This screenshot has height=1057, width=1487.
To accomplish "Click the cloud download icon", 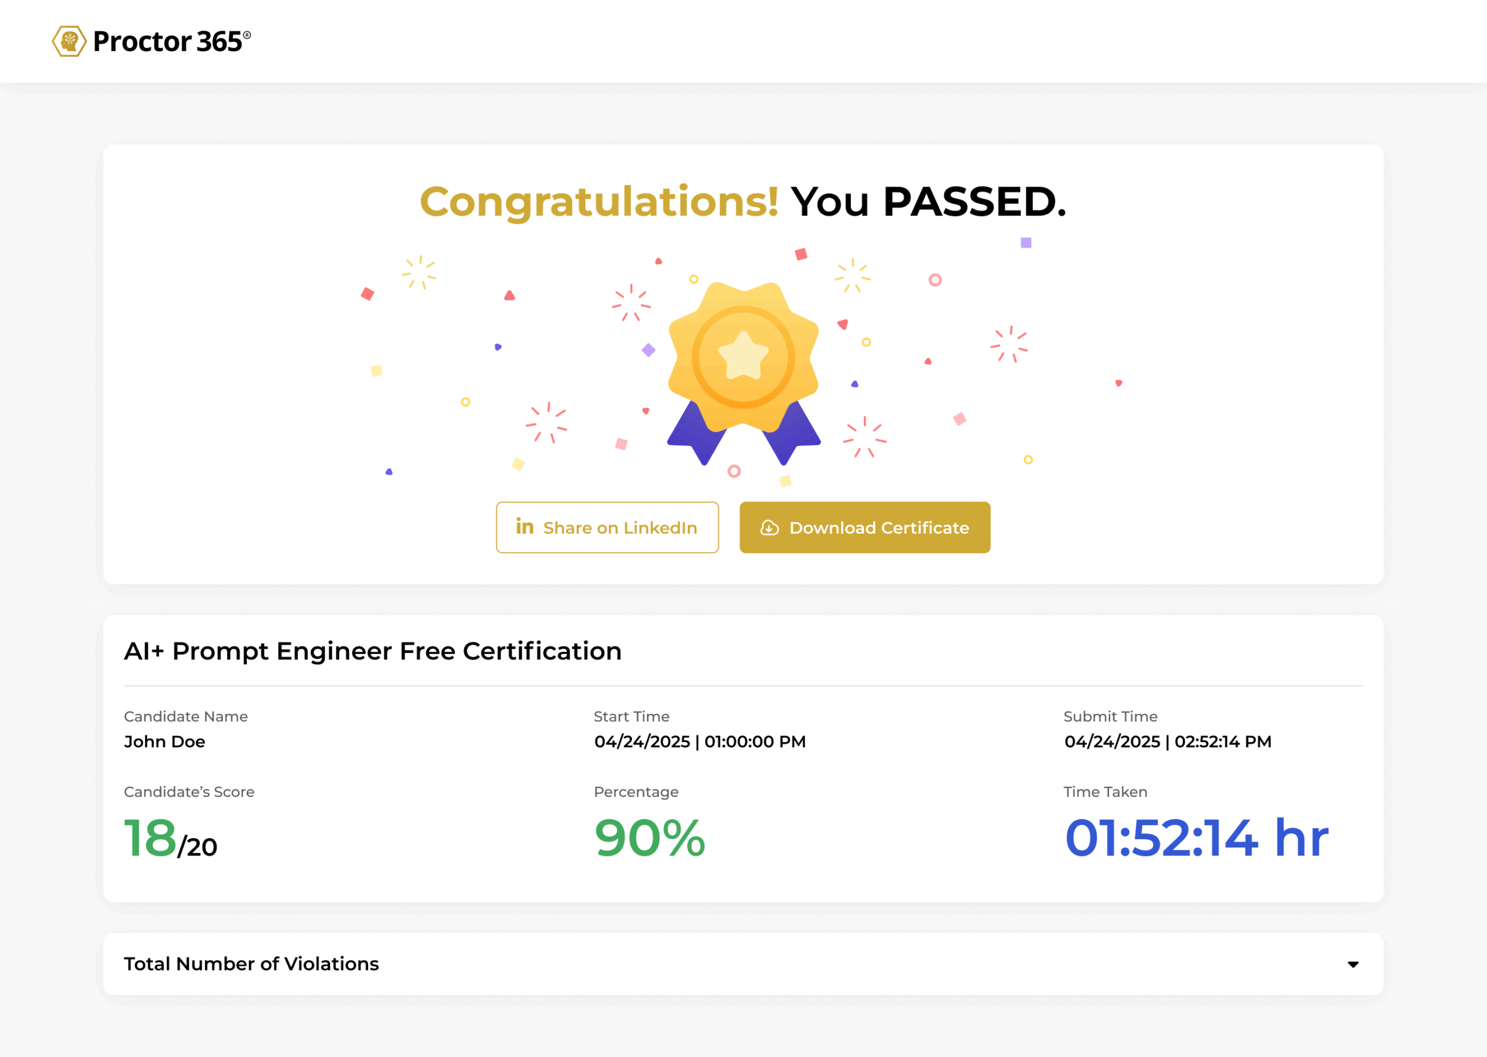I will (769, 528).
